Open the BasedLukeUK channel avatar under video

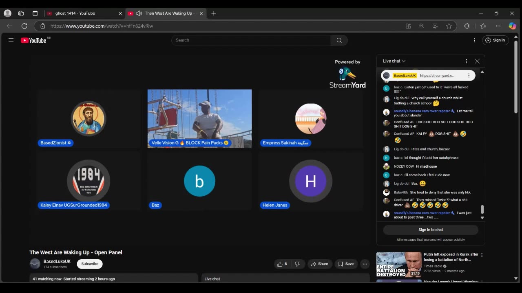click(x=35, y=264)
